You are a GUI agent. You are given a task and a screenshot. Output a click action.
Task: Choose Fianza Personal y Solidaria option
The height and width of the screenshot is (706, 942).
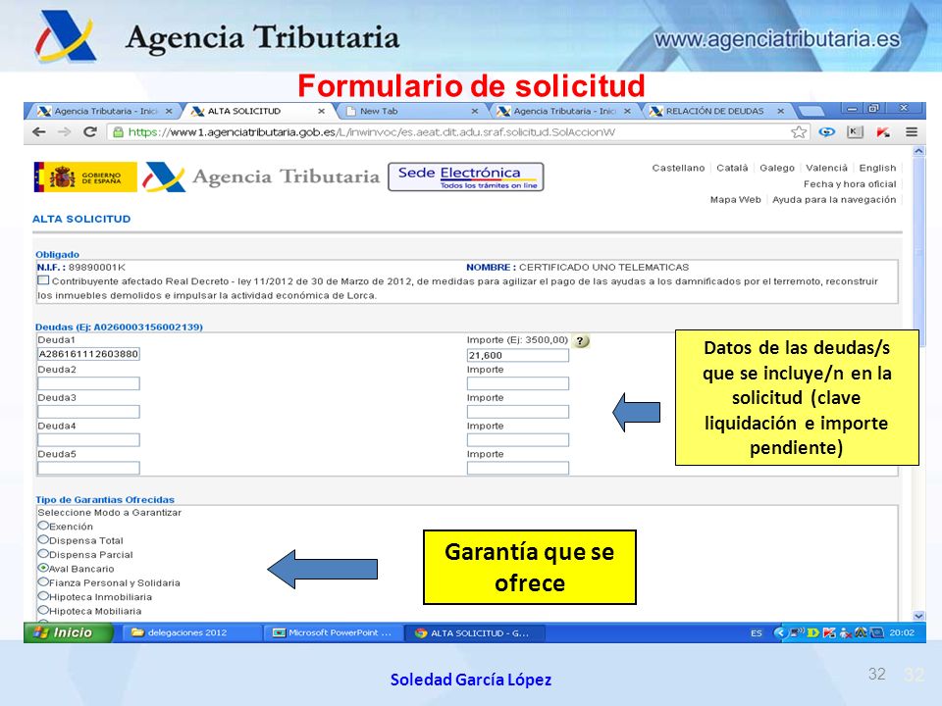click(x=43, y=581)
